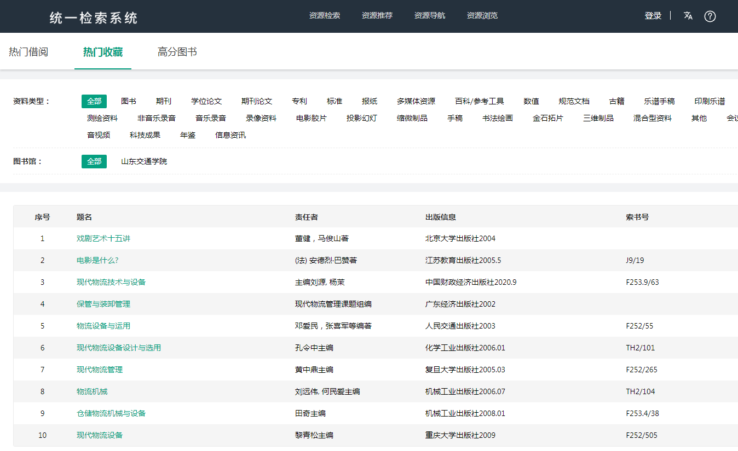
Task: Filter library by 山东交通学院
Action: click(x=144, y=161)
